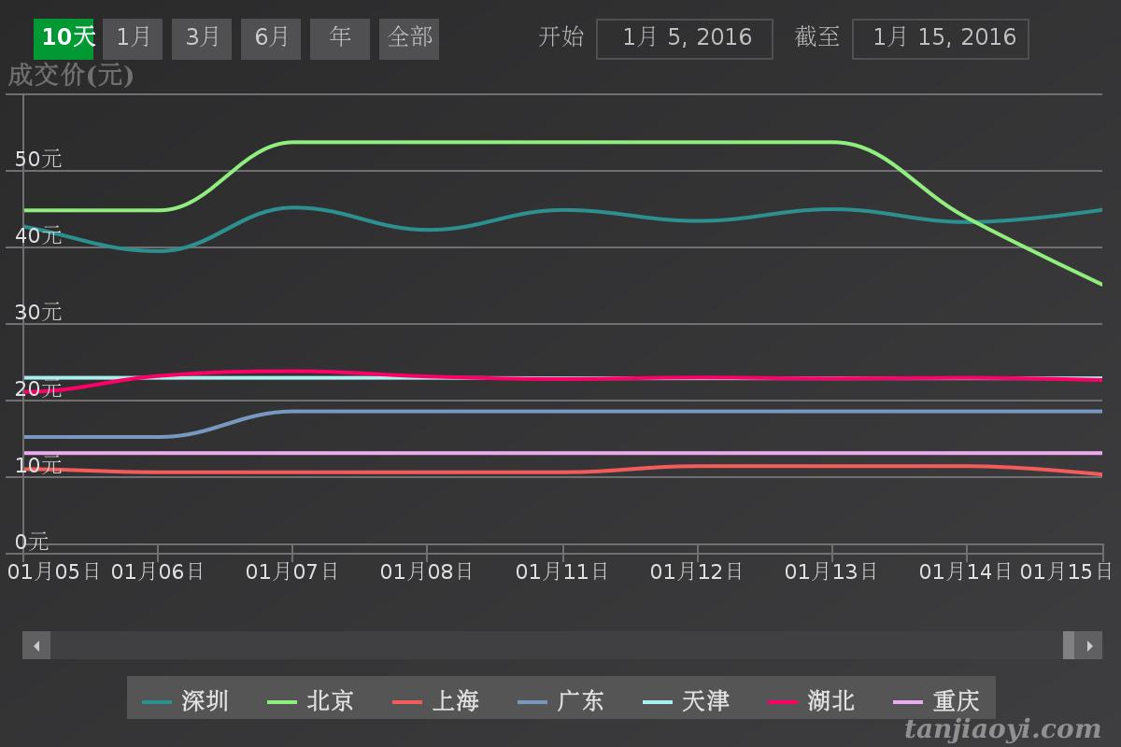Hide the 北京 line series
Viewport: 1121px width, 747px height.
[311, 701]
